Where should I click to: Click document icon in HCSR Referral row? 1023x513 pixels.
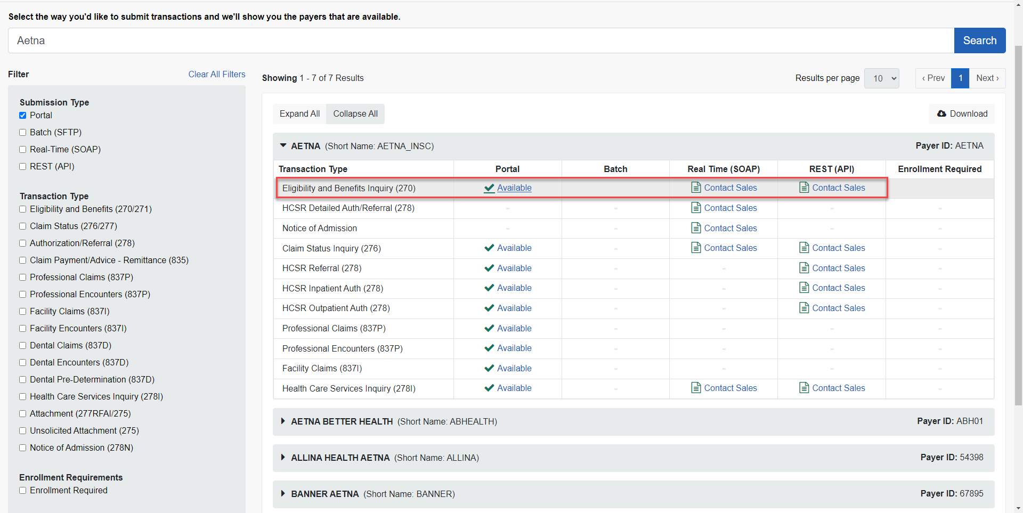[804, 268]
